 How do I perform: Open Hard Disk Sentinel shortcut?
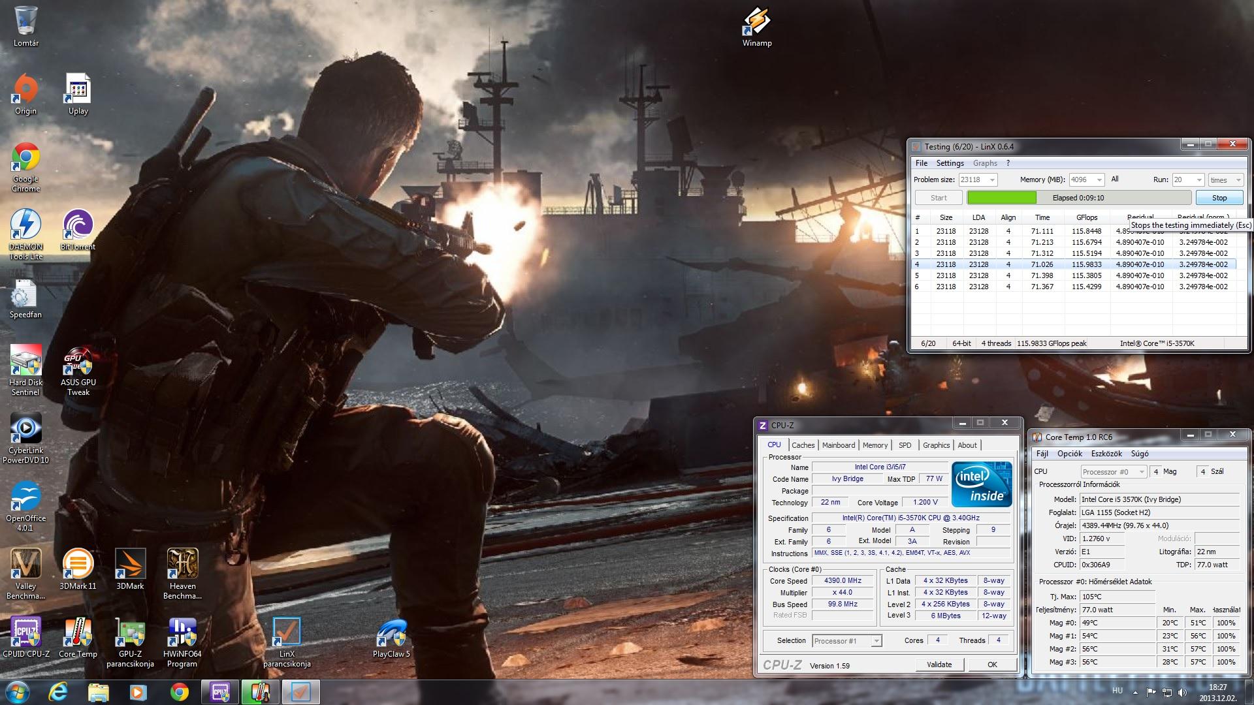click(26, 371)
